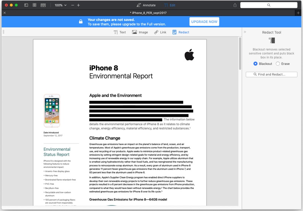303x211 pixels.
Task: Click the 'PVC-free' bullet
Action: tap(50, 184)
